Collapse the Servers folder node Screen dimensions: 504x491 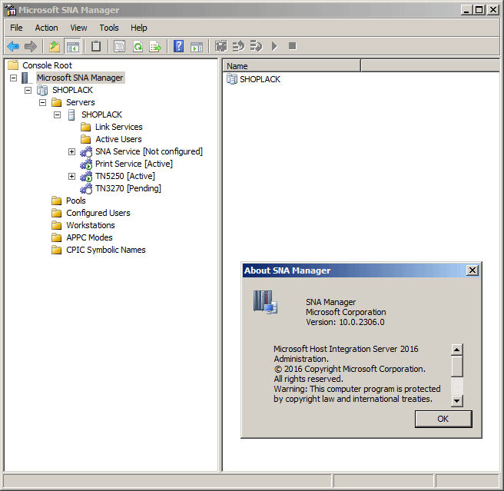click(x=42, y=102)
